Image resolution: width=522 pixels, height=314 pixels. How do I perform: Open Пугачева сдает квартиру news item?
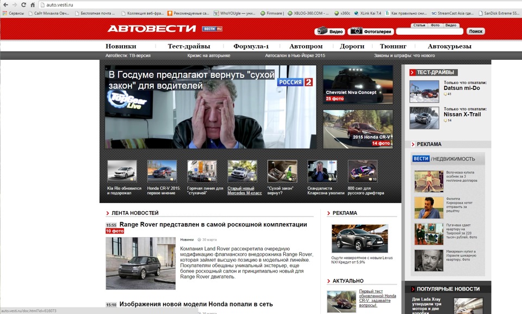[462, 231]
